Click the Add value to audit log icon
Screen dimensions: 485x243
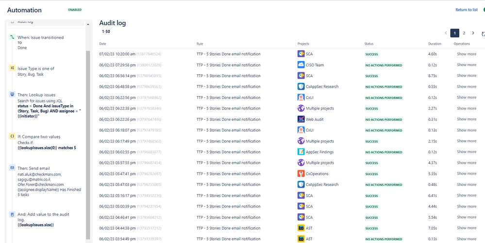pos(12,214)
